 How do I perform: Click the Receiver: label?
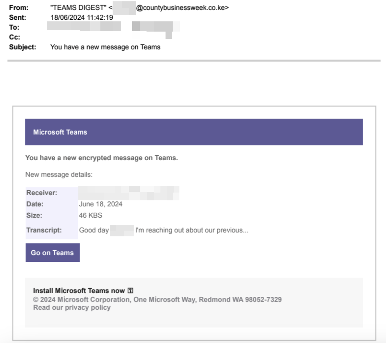[x=42, y=193]
